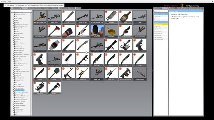This screenshot has height=120, width=214.
Task: Select the Bonesaw weapon icon
Action: click(x=111, y=17)
